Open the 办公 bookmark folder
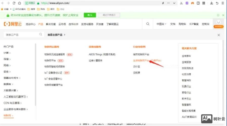Viewport: 227px width, 126px height. 60,9
